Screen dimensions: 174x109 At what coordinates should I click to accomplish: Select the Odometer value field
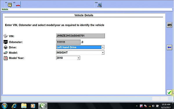68,42
